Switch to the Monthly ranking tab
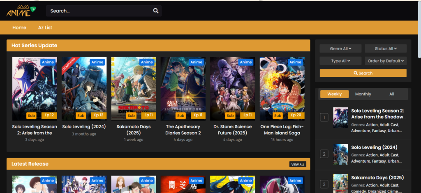Viewport: 421px width, 193px height. (x=363, y=94)
